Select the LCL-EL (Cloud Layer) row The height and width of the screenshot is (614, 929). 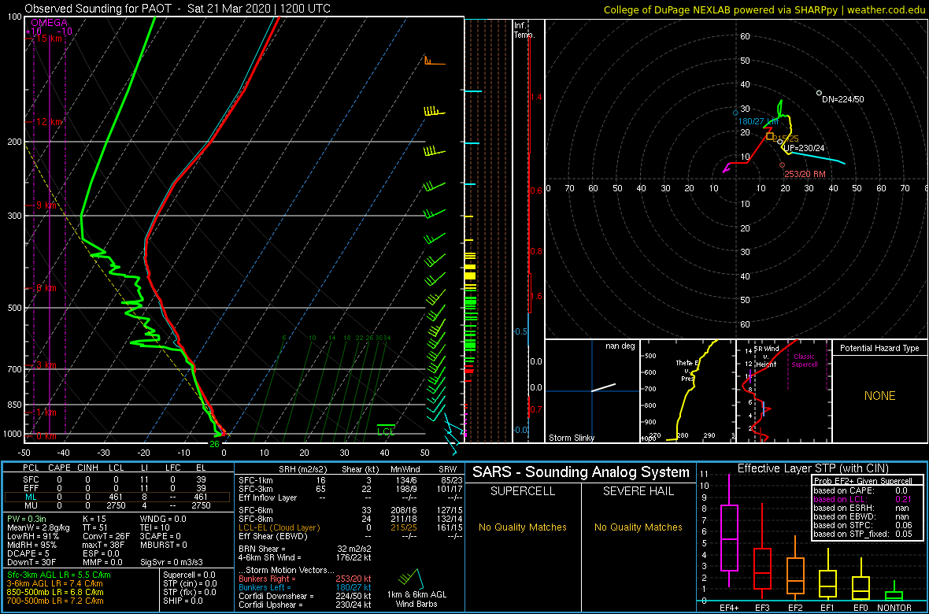(350, 527)
